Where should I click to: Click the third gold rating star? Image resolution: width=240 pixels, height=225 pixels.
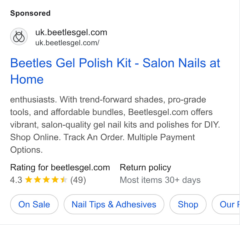point(46,180)
